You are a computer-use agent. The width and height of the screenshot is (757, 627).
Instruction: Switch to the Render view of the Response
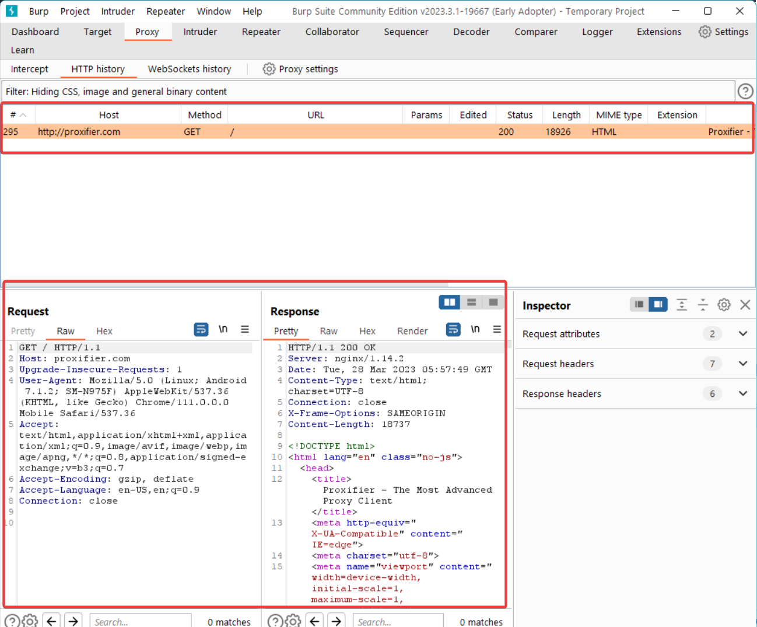click(x=412, y=331)
